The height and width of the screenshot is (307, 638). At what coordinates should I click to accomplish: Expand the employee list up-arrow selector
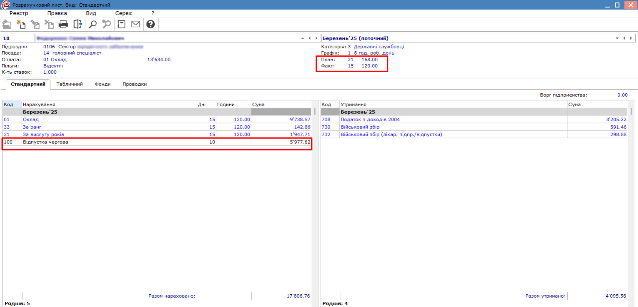coord(303,38)
